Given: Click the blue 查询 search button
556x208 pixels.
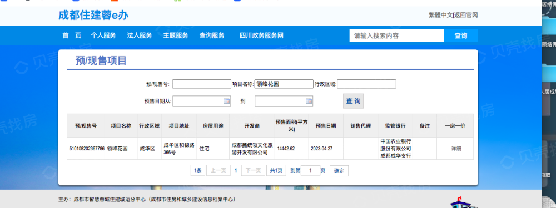Looking at the screenshot, I should click(460, 35).
